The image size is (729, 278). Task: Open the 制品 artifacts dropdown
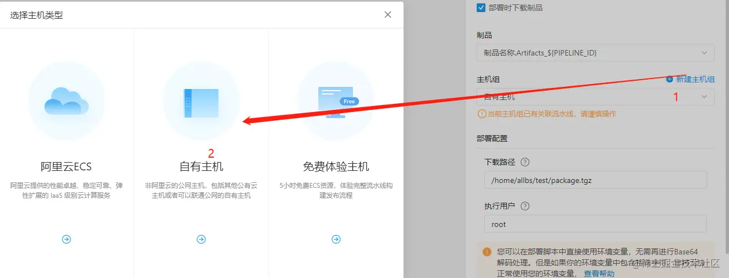[595, 53]
